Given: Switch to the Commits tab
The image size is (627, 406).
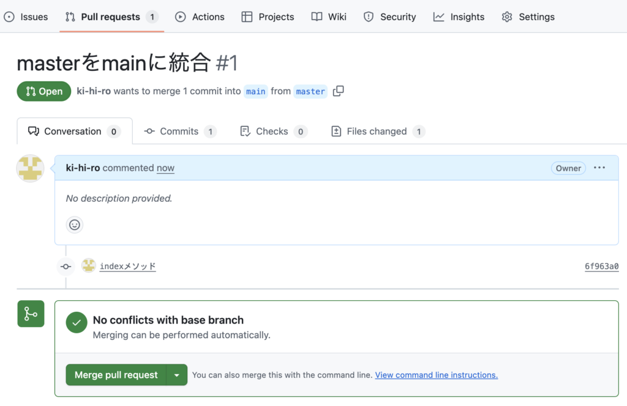Looking at the screenshot, I should click(179, 131).
